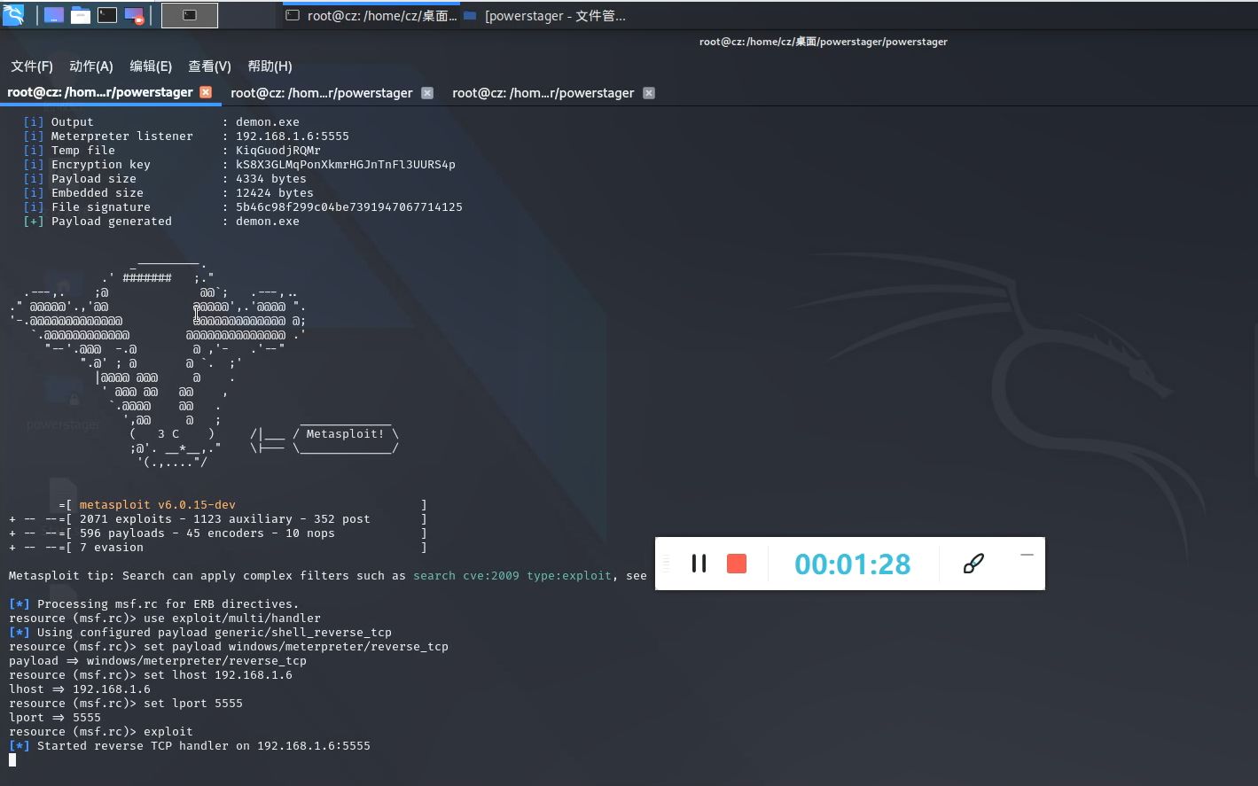1258x786 pixels.
Task: Click 'Processing msf.rc for ERB directives' line
Action: click(154, 604)
